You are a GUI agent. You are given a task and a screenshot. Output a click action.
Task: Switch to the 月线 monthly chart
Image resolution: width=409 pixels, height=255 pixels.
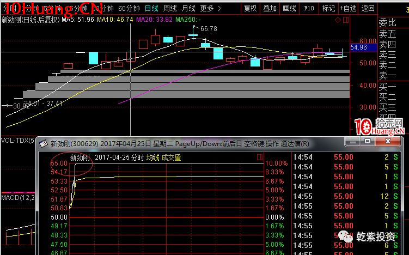pyautogui.click(x=188, y=9)
